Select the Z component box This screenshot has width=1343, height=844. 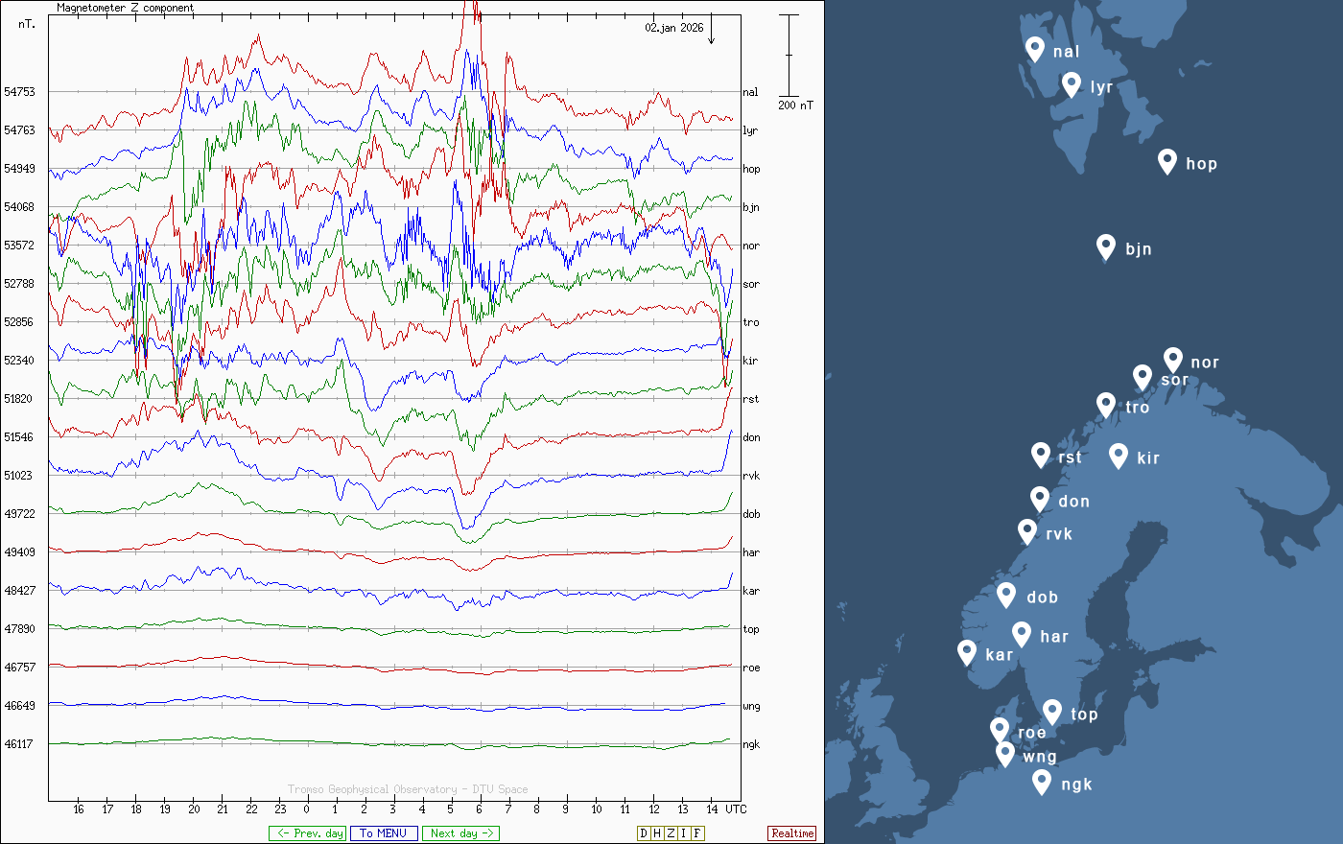click(x=671, y=833)
